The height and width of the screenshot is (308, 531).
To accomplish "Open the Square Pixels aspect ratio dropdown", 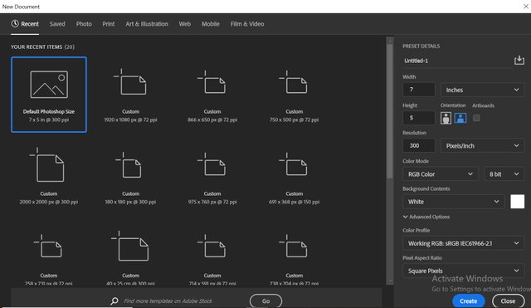I will tap(464, 271).
